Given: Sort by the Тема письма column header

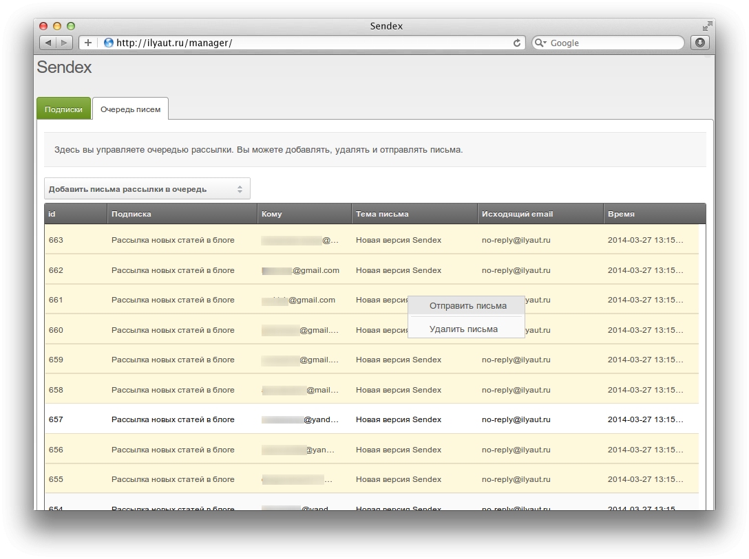Looking at the screenshot, I should tap(414, 214).
